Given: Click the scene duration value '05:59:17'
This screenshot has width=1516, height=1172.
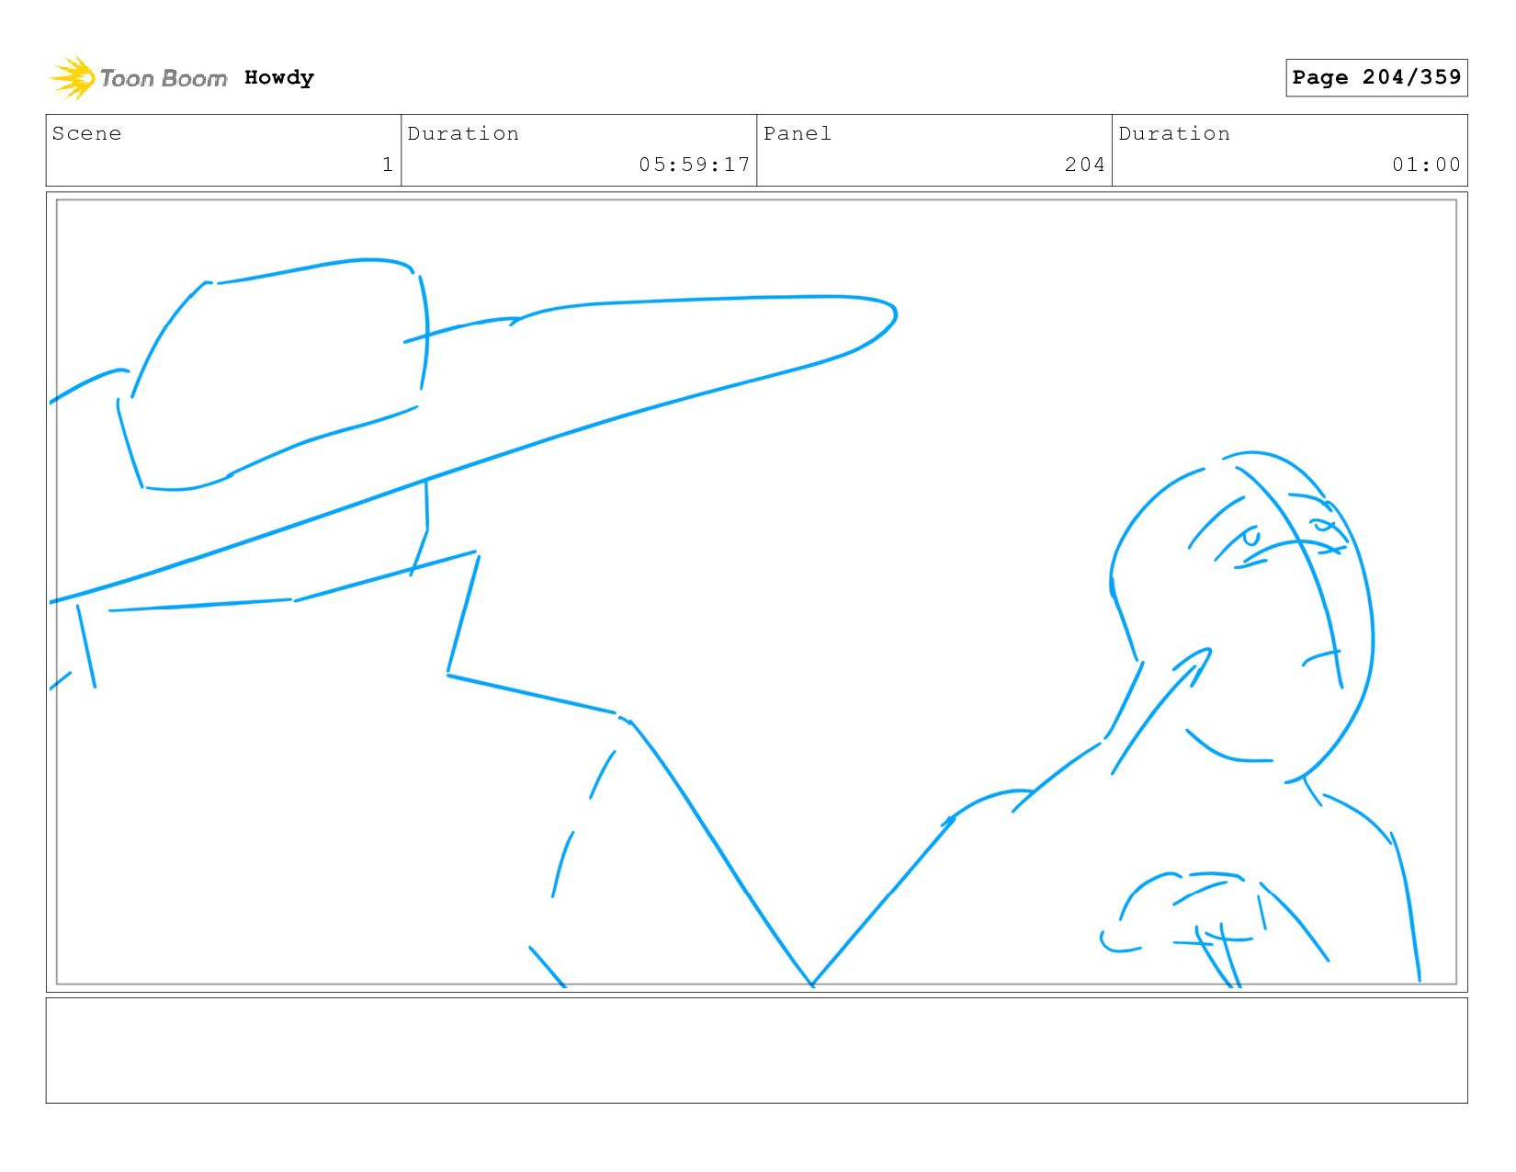Looking at the screenshot, I should [695, 165].
